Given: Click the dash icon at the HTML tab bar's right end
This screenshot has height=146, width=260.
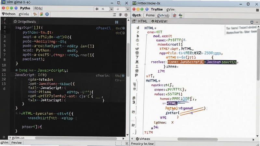Looking at the screenshot, I should 257,22.
